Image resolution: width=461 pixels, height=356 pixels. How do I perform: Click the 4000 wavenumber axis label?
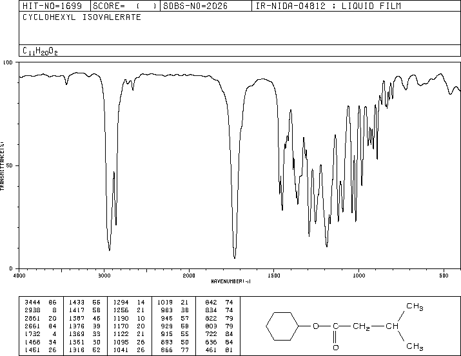19,276
